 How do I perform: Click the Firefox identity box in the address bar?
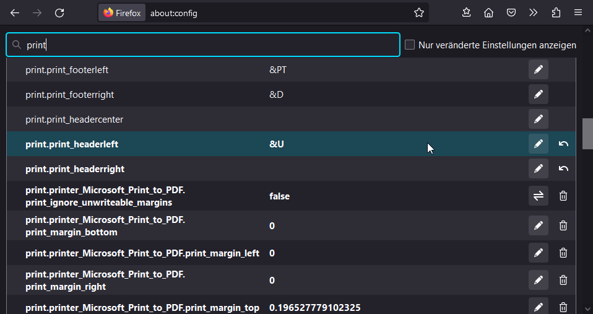click(x=122, y=12)
